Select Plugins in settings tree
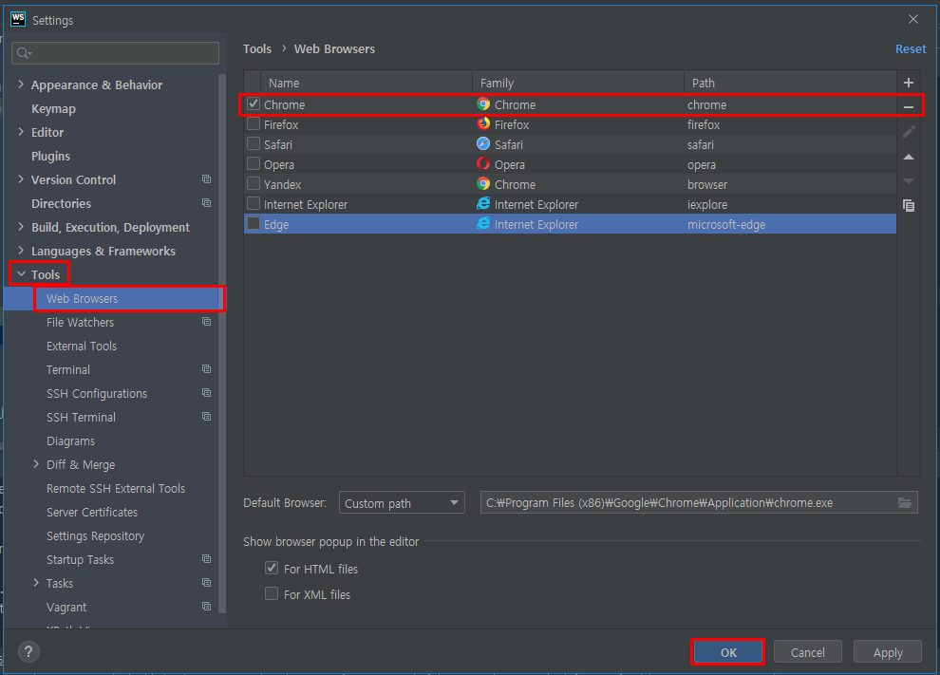Image resolution: width=940 pixels, height=675 pixels. (50, 157)
